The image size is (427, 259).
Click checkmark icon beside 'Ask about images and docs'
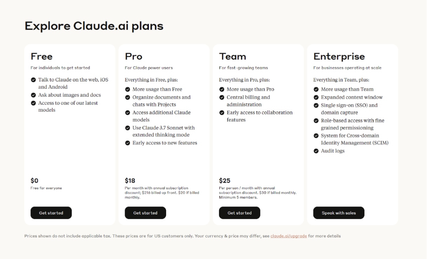33,95
